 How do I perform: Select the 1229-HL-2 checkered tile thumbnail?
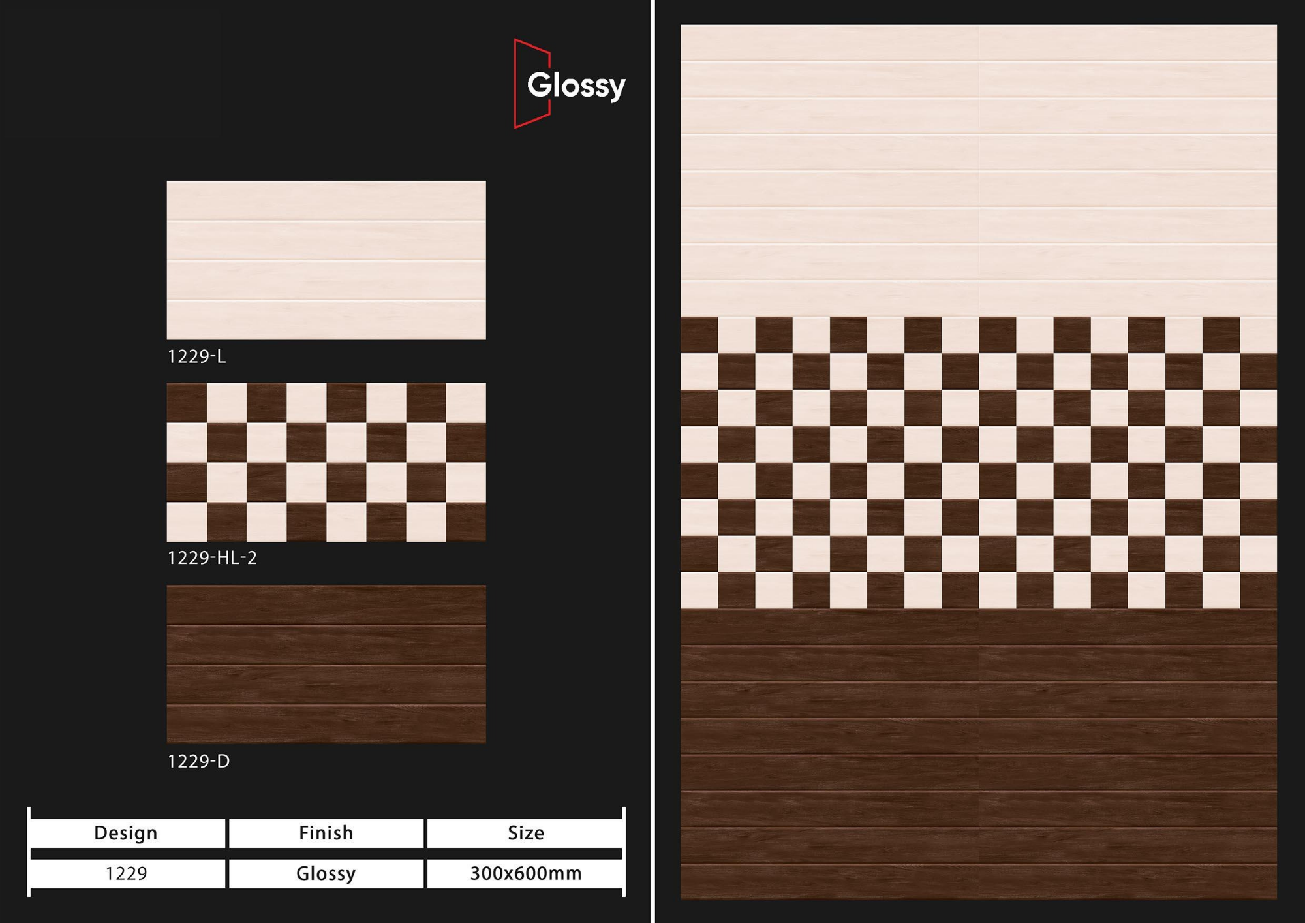326,462
